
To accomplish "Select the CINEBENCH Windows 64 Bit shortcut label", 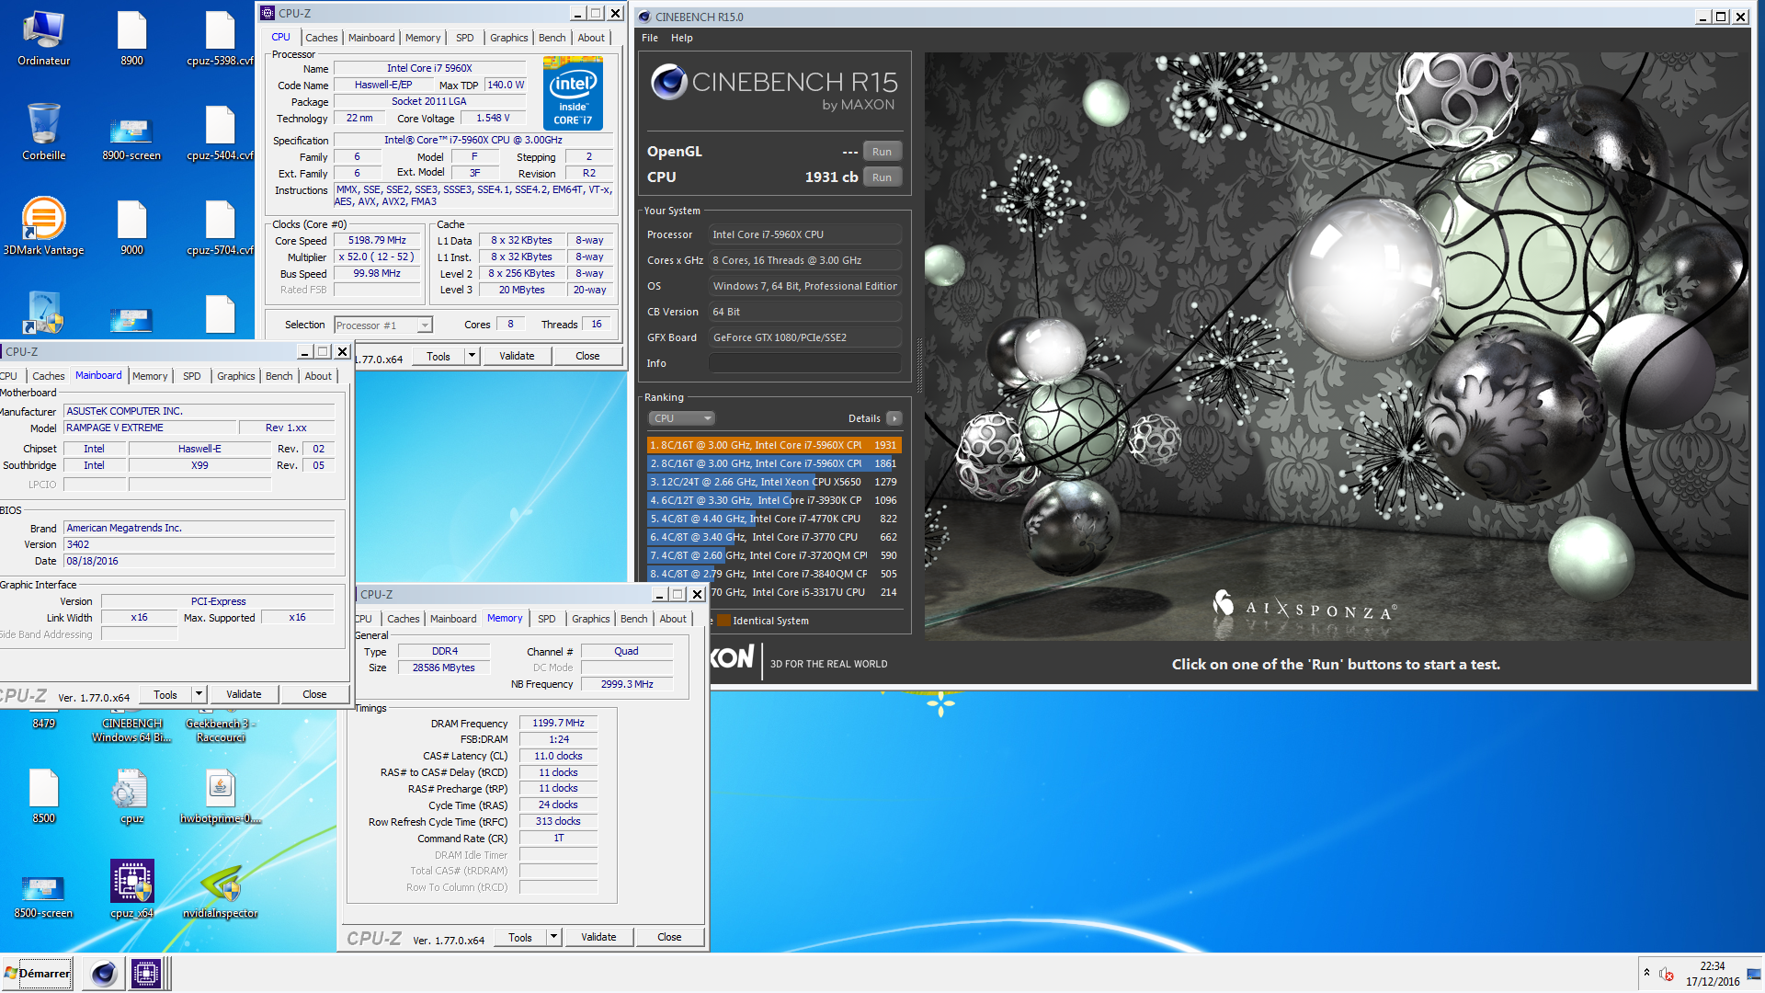I will click(x=131, y=730).
